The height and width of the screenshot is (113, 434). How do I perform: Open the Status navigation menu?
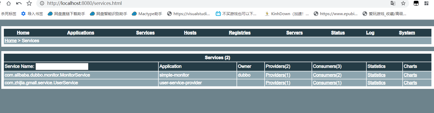pyautogui.click(x=338, y=33)
